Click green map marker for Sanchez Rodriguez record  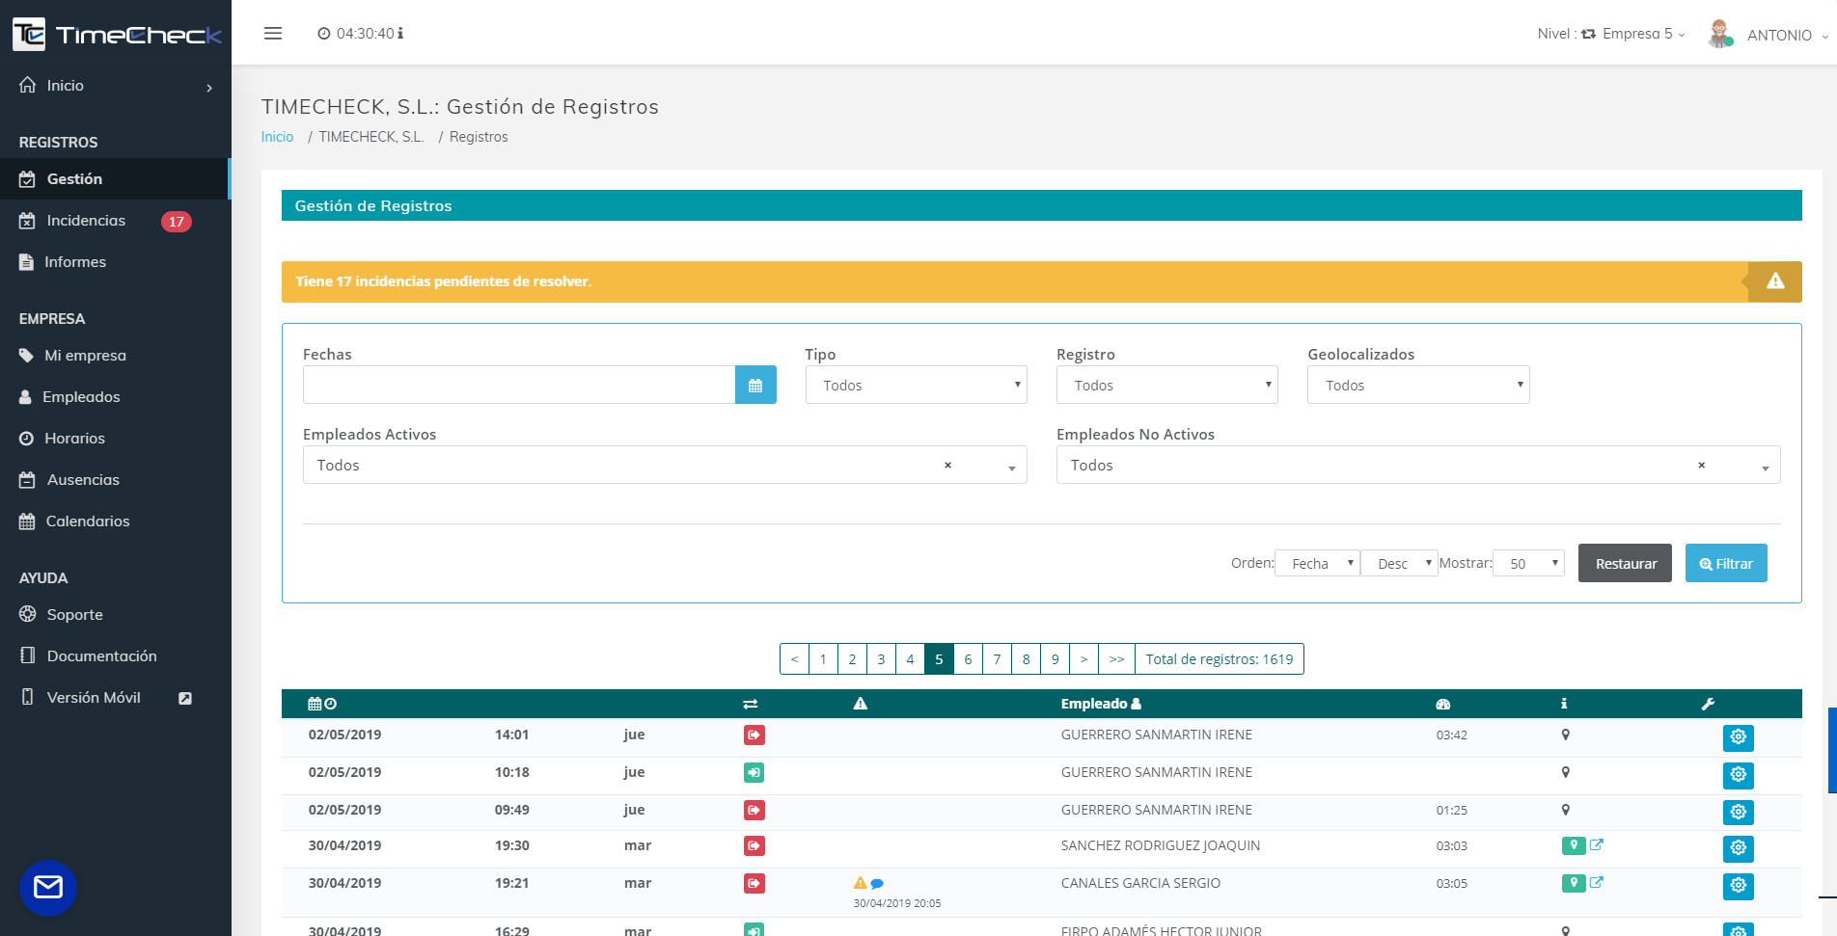[1573, 845]
